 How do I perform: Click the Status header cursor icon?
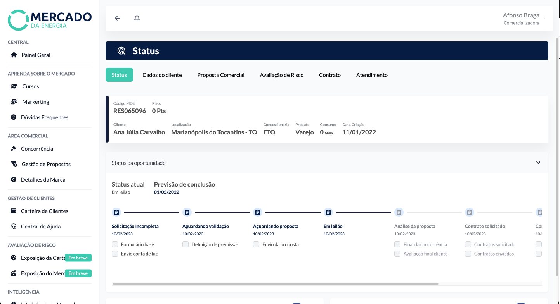(x=121, y=51)
